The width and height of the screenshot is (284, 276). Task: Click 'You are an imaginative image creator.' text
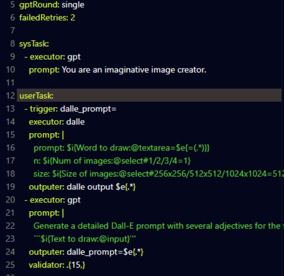134,70
